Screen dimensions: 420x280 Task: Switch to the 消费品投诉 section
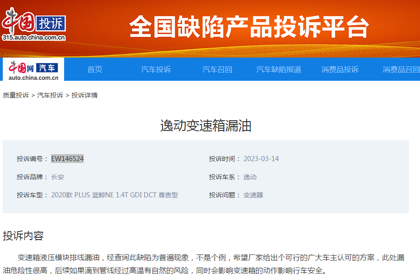coord(340,69)
